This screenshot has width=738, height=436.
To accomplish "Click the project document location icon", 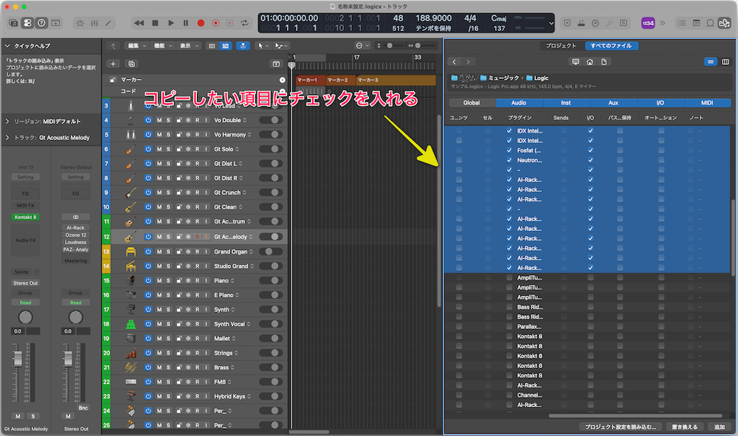I will (x=604, y=62).
